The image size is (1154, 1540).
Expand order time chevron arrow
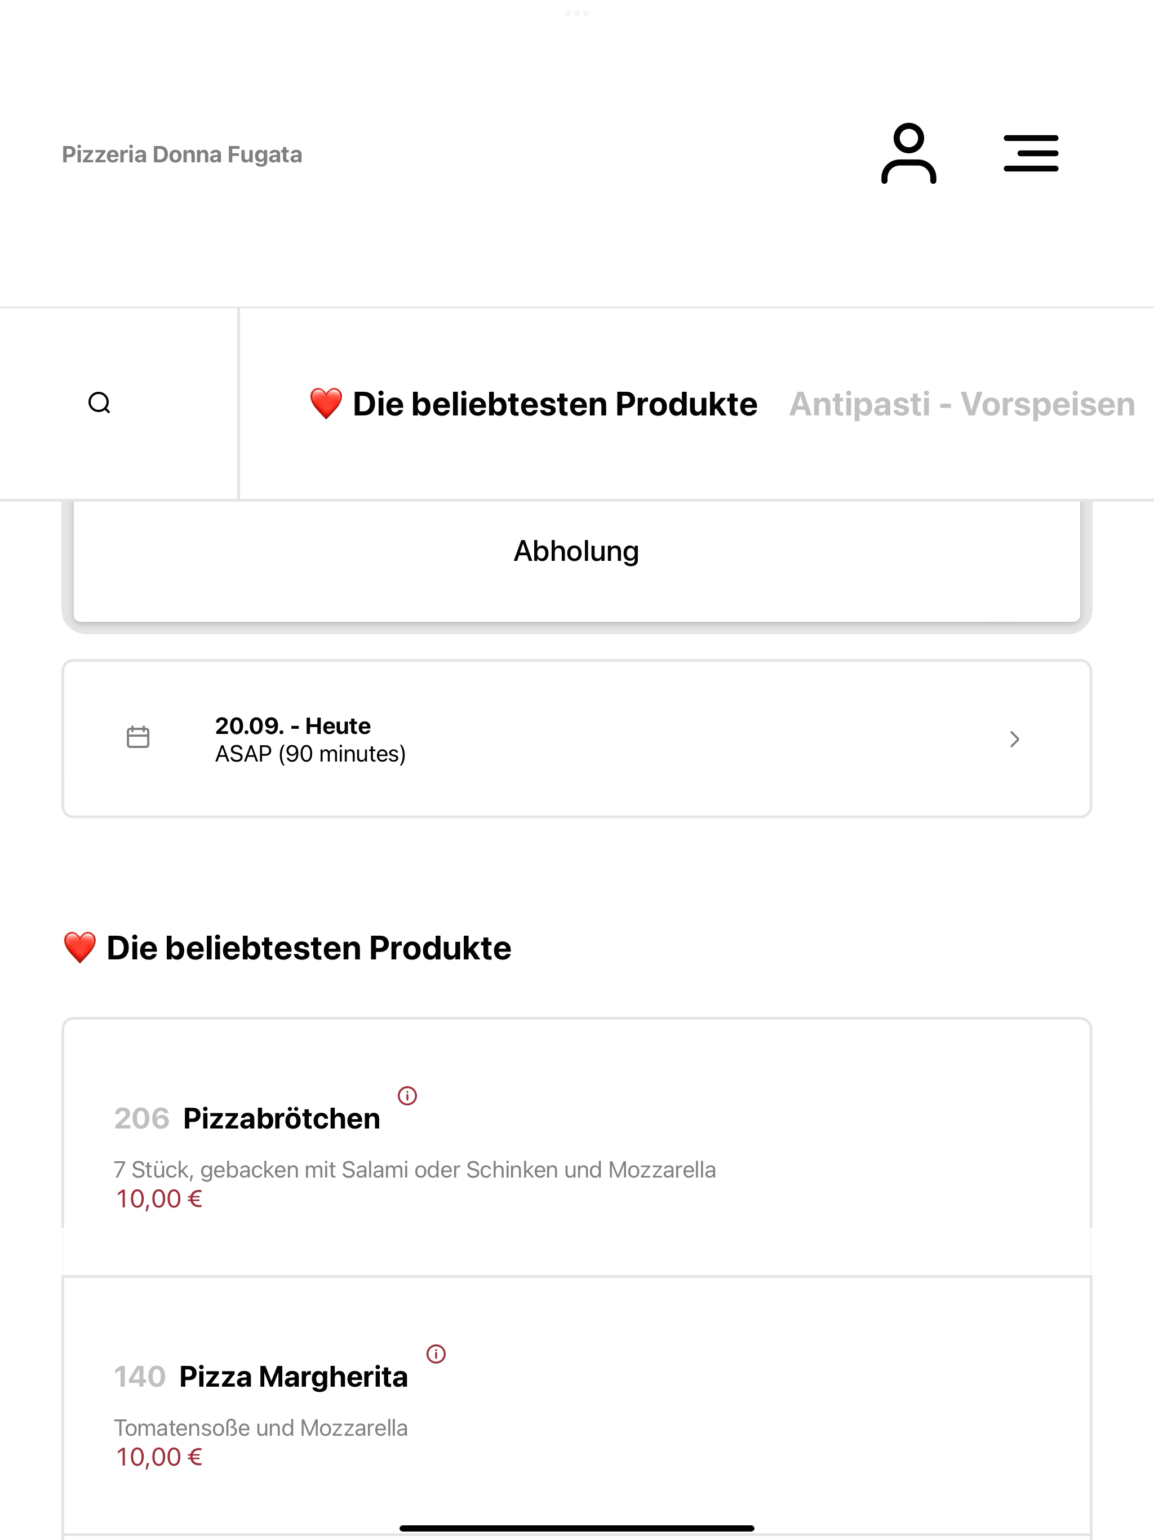click(1015, 740)
